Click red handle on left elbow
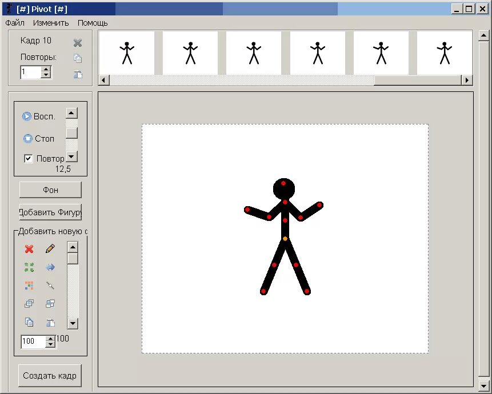The height and width of the screenshot is (394, 492). point(269,216)
